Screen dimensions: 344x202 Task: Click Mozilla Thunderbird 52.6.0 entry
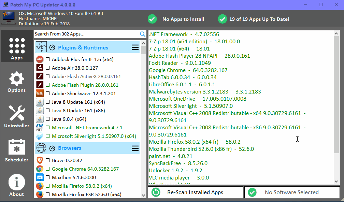[201, 149]
